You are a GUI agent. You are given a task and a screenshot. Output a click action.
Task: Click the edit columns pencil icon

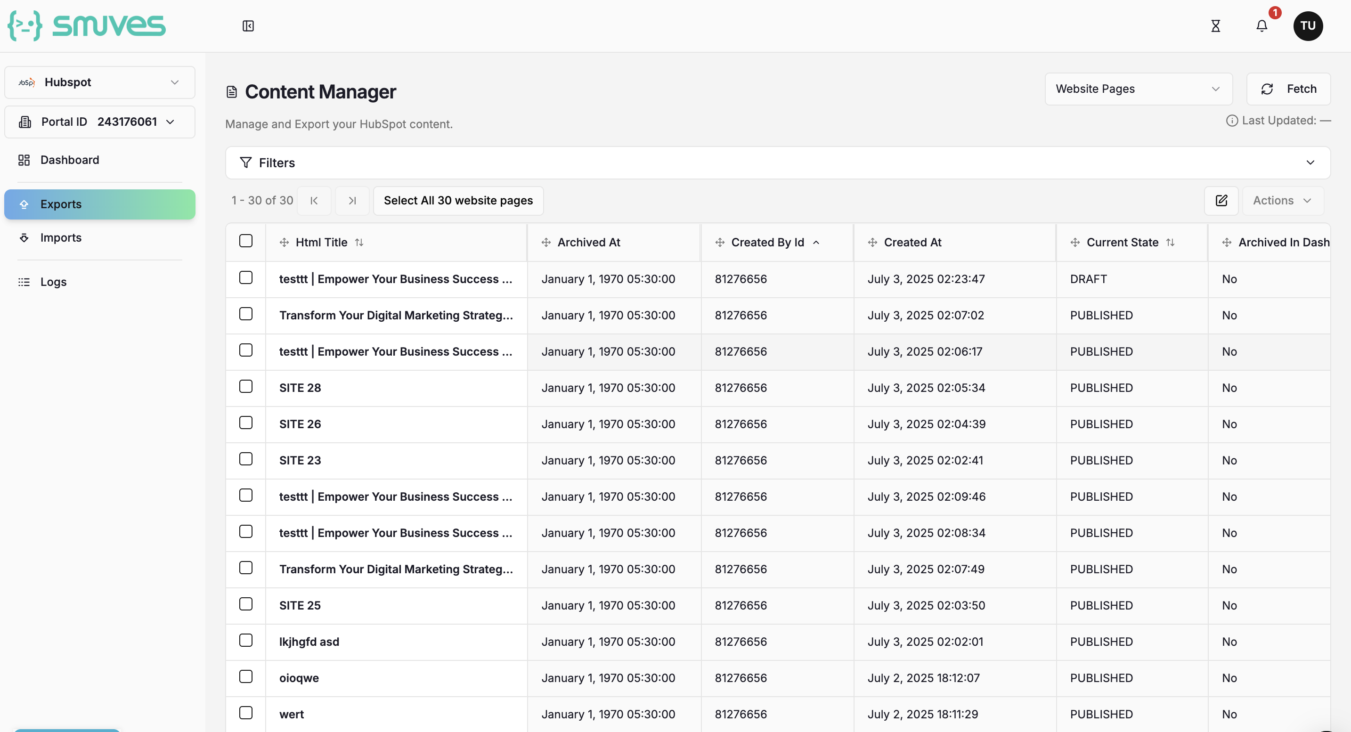pos(1221,200)
